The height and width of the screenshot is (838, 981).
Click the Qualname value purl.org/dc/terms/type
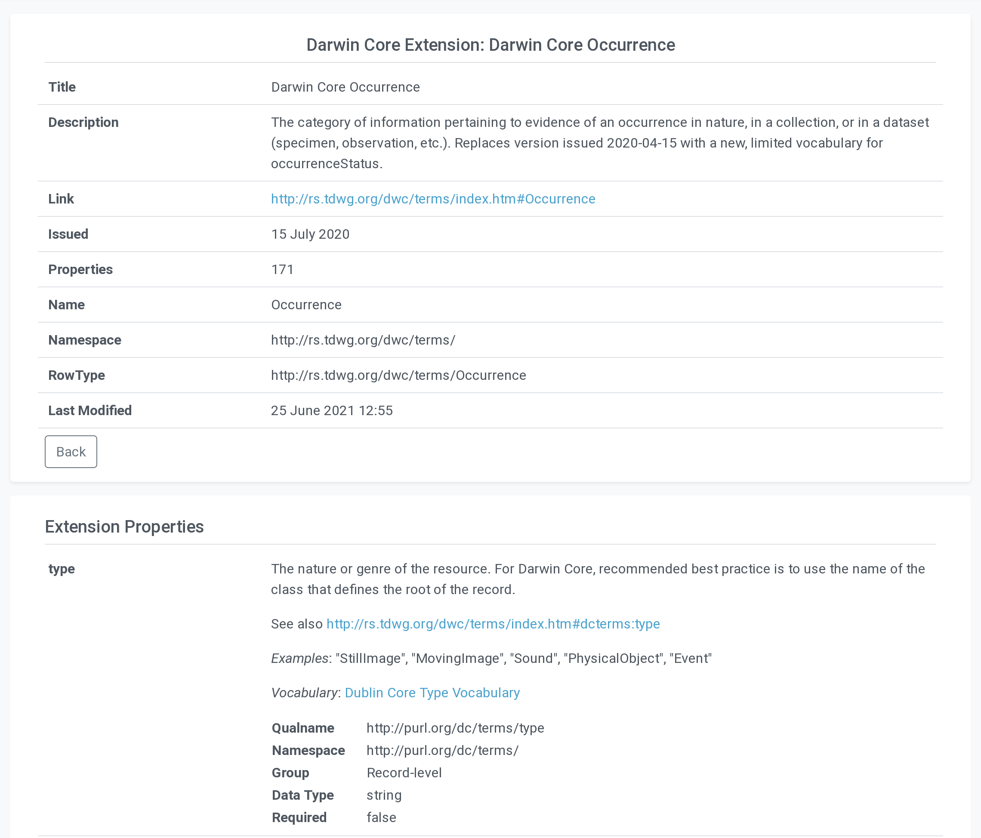455,728
